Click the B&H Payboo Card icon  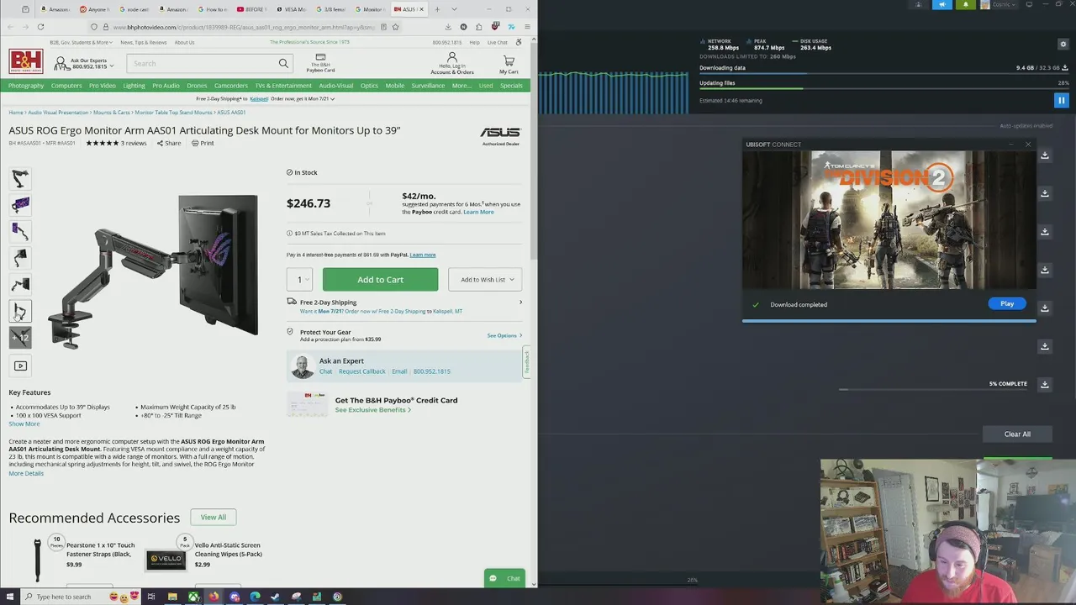pos(320,57)
